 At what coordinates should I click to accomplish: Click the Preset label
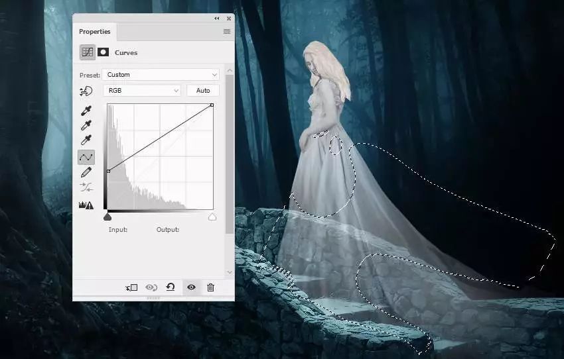click(90, 76)
